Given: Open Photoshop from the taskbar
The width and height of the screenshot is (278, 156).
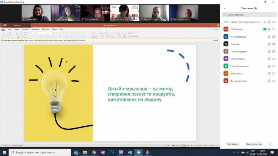Looking at the screenshot, I should tap(111, 152).
